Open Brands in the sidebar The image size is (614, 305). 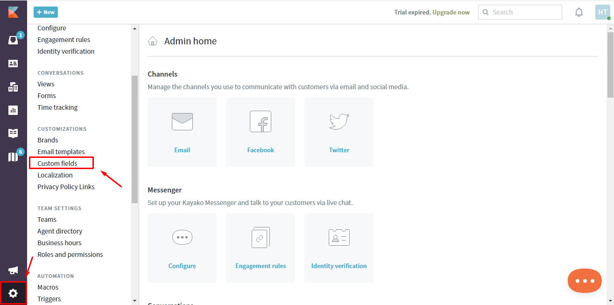[48, 140]
